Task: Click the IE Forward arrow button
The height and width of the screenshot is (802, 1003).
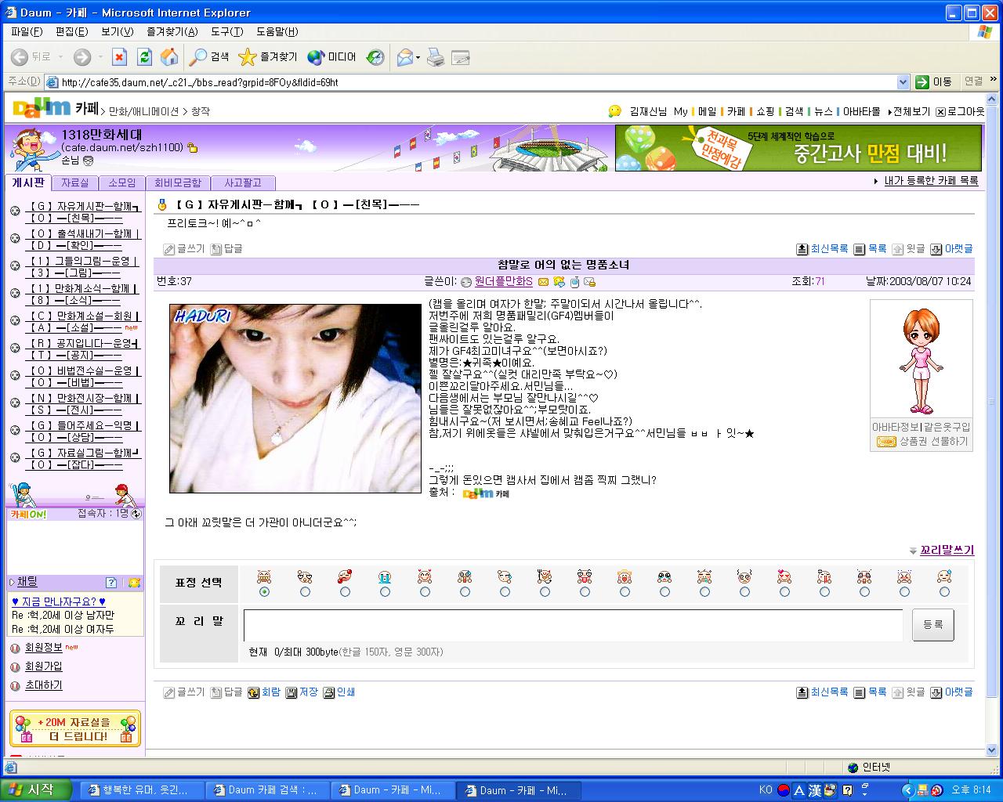Action: coord(81,56)
